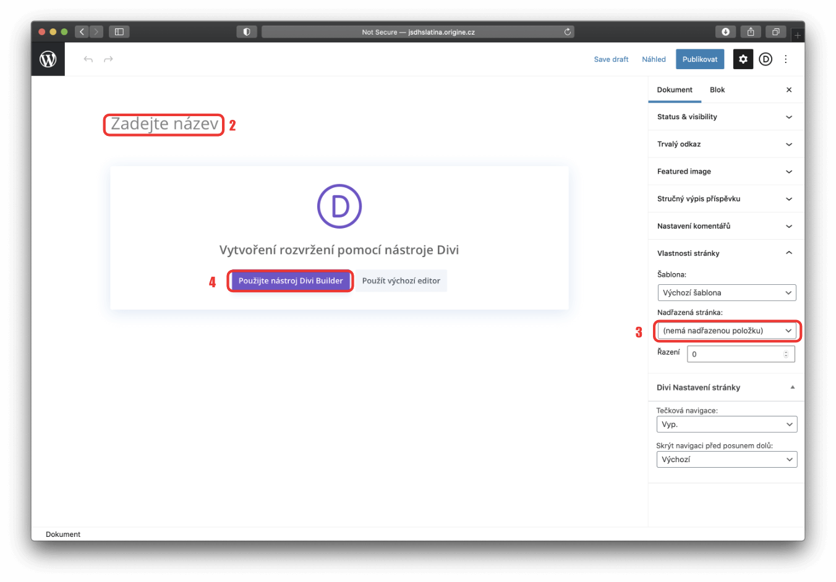The width and height of the screenshot is (836, 582).
Task: Toggle the settings gear sidebar icon
Action: (x=743, y=59)
